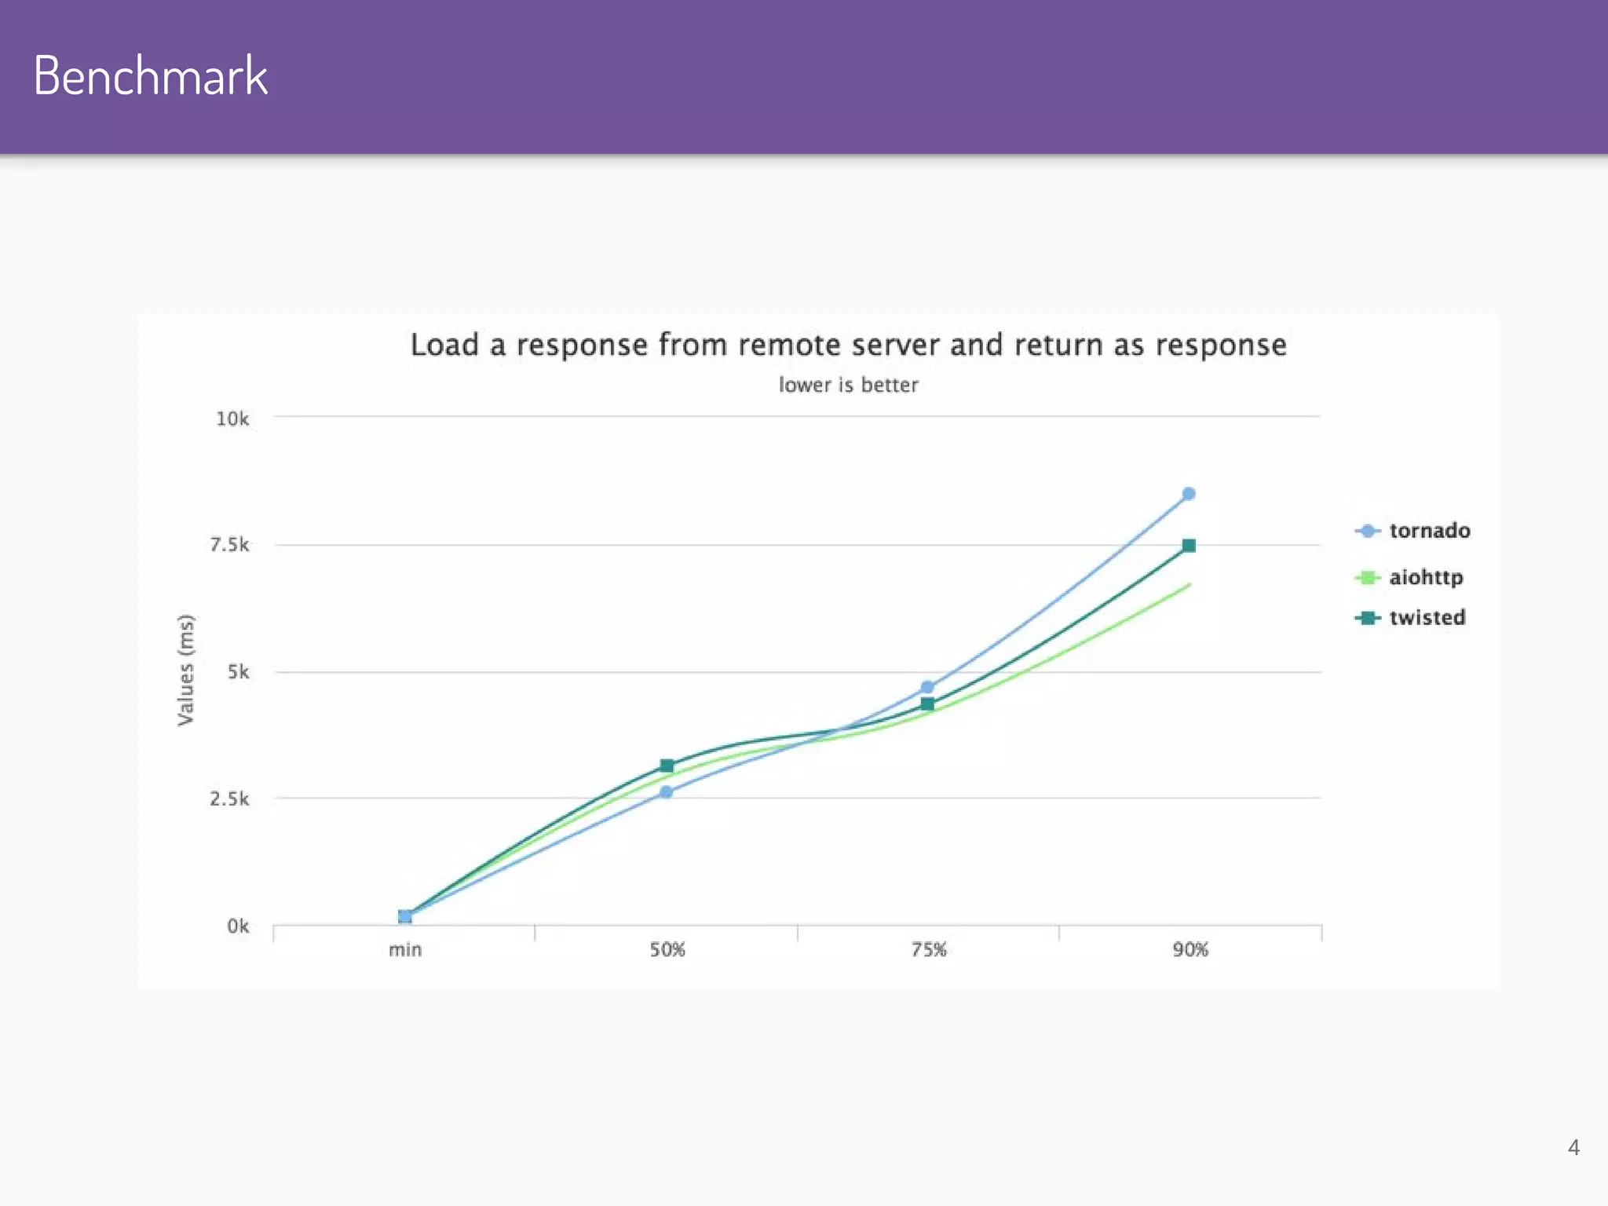The image size is (1608, 1206).
Task: Click the slide number 4
Action: click(1573, 1148)
